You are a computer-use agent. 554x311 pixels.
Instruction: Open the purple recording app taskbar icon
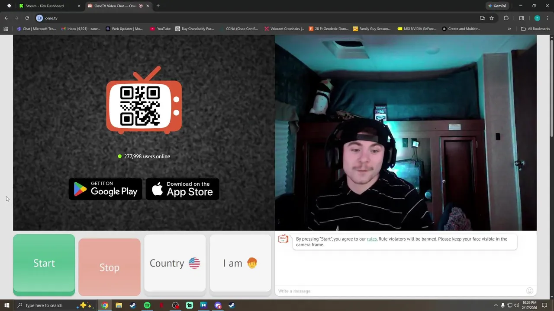click(218, 305)
